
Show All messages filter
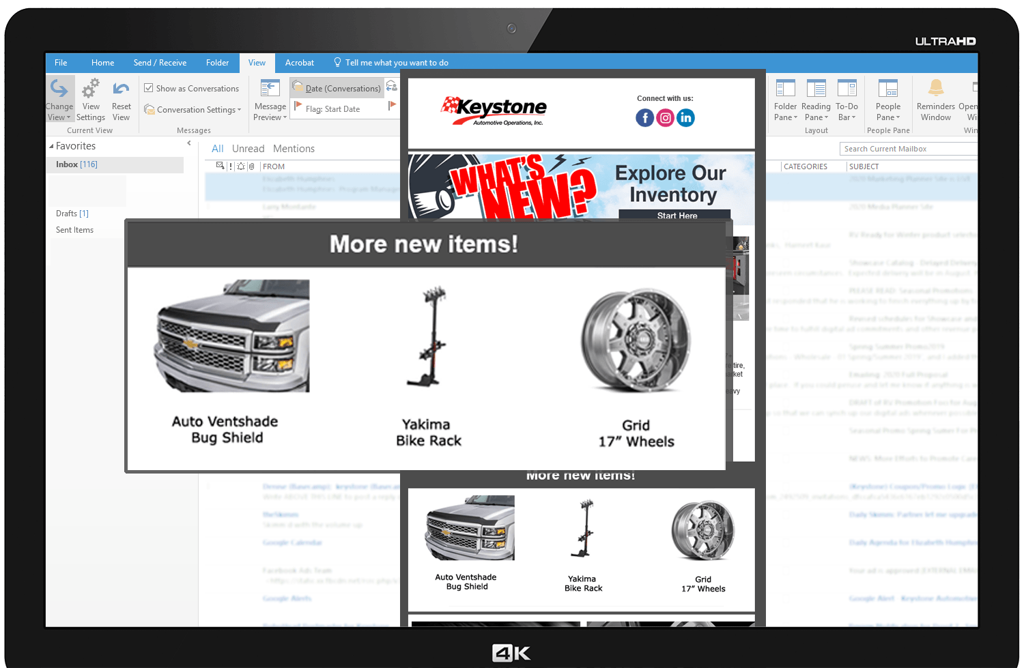click(218, 149)
